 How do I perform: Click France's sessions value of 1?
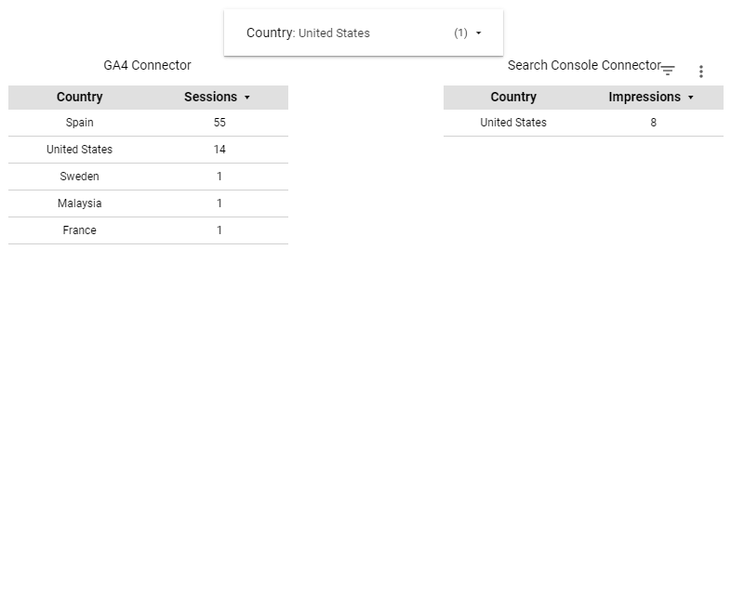point(219,230)
